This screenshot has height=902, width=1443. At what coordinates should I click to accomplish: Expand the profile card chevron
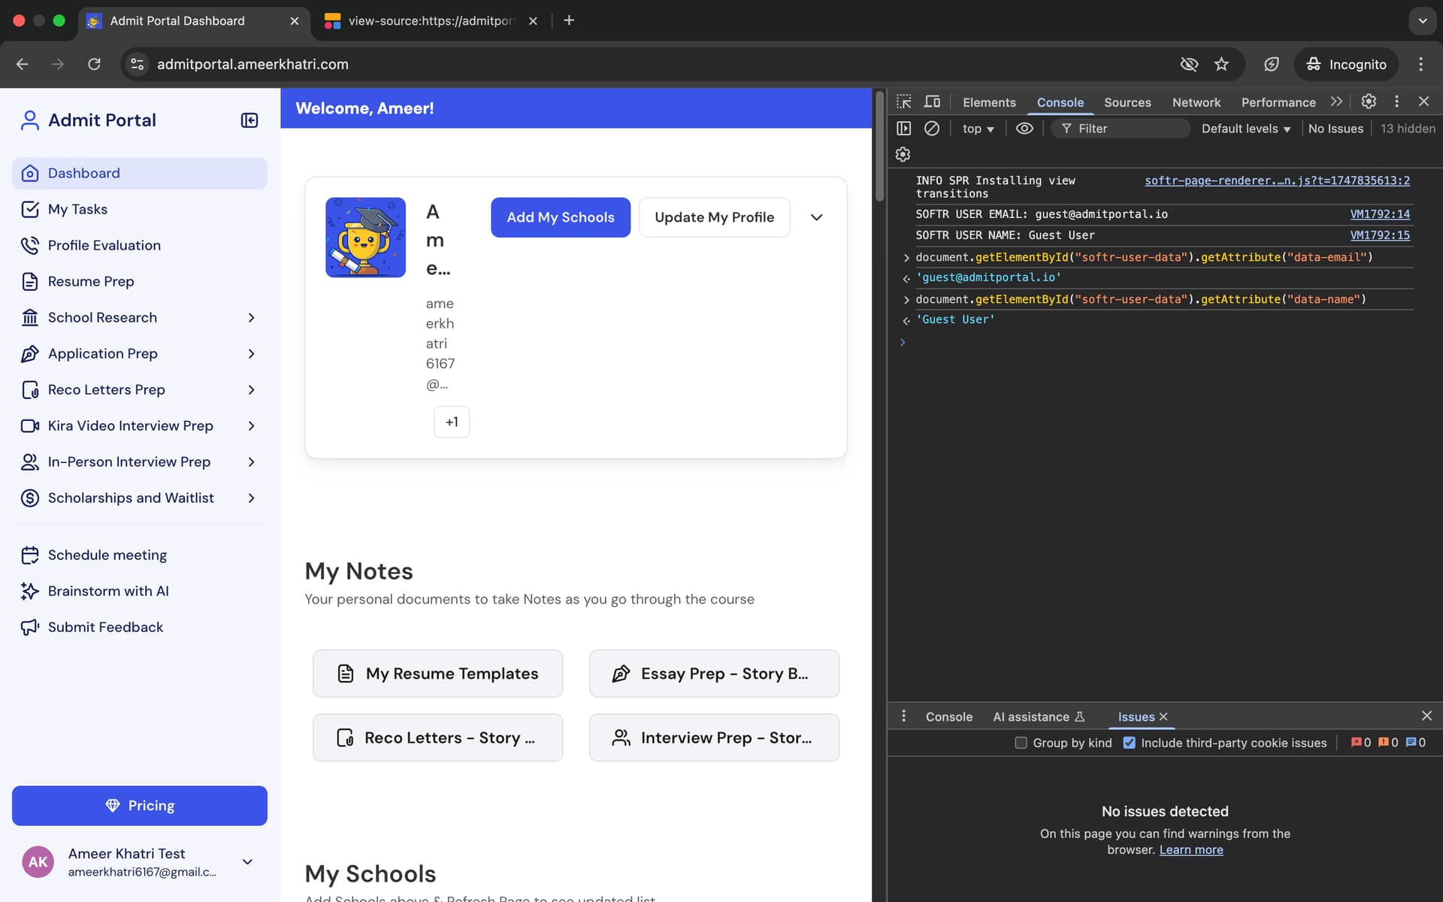(817, 217)
